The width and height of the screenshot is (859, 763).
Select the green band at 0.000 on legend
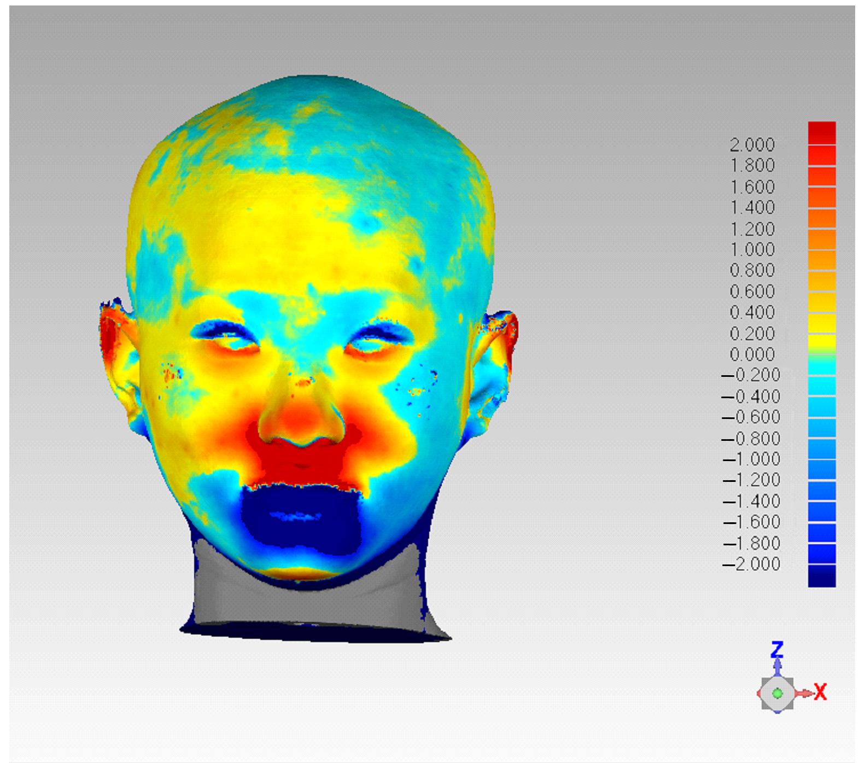pyautogui.click(x=822, y=353)
